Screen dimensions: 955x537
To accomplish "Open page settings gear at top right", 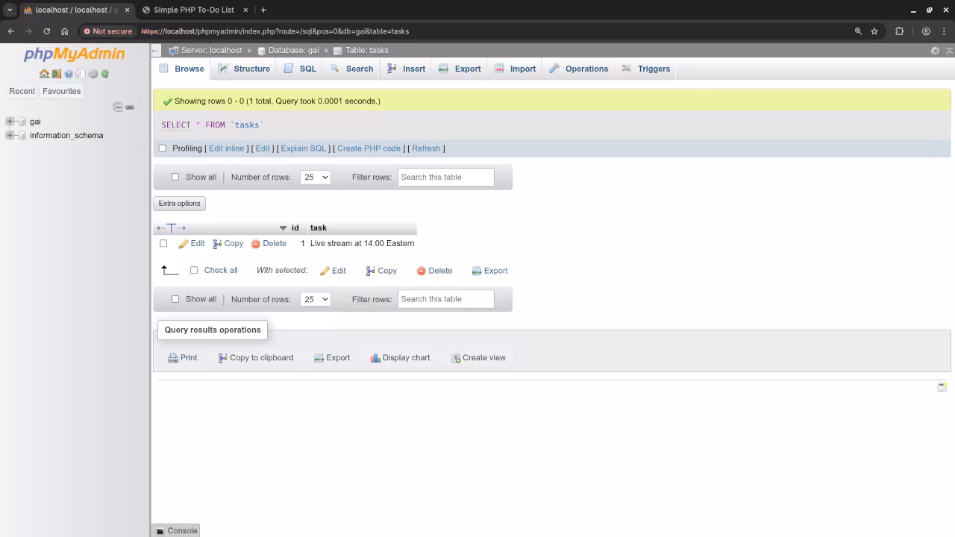I will [935, 51].
